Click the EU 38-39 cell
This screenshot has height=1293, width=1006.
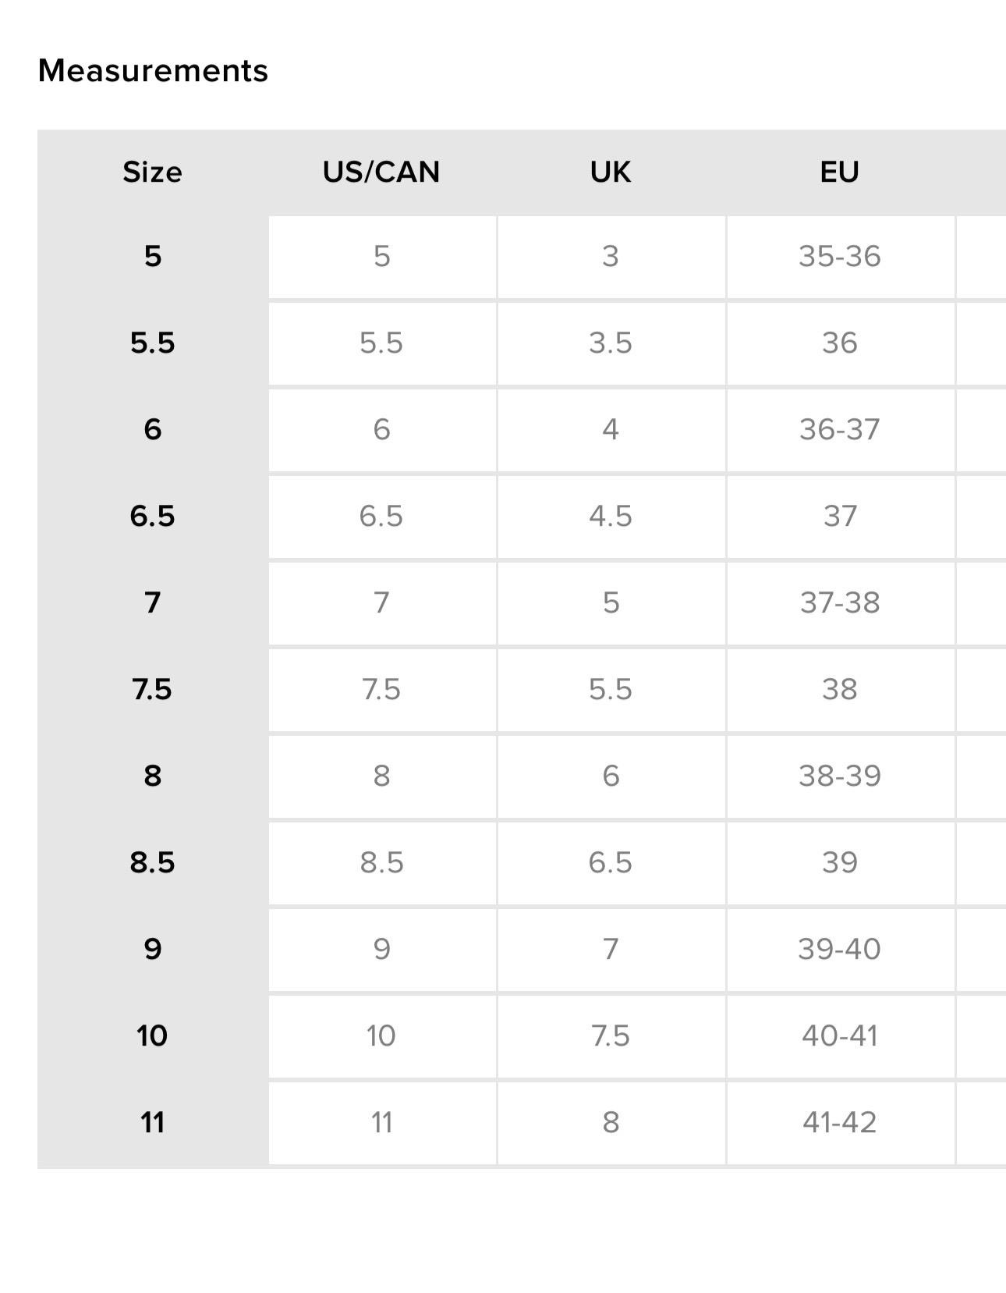[x=840, y=776]
